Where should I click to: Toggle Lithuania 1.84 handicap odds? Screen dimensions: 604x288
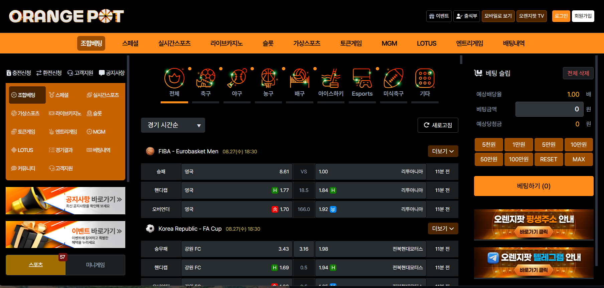coord(370,190)
